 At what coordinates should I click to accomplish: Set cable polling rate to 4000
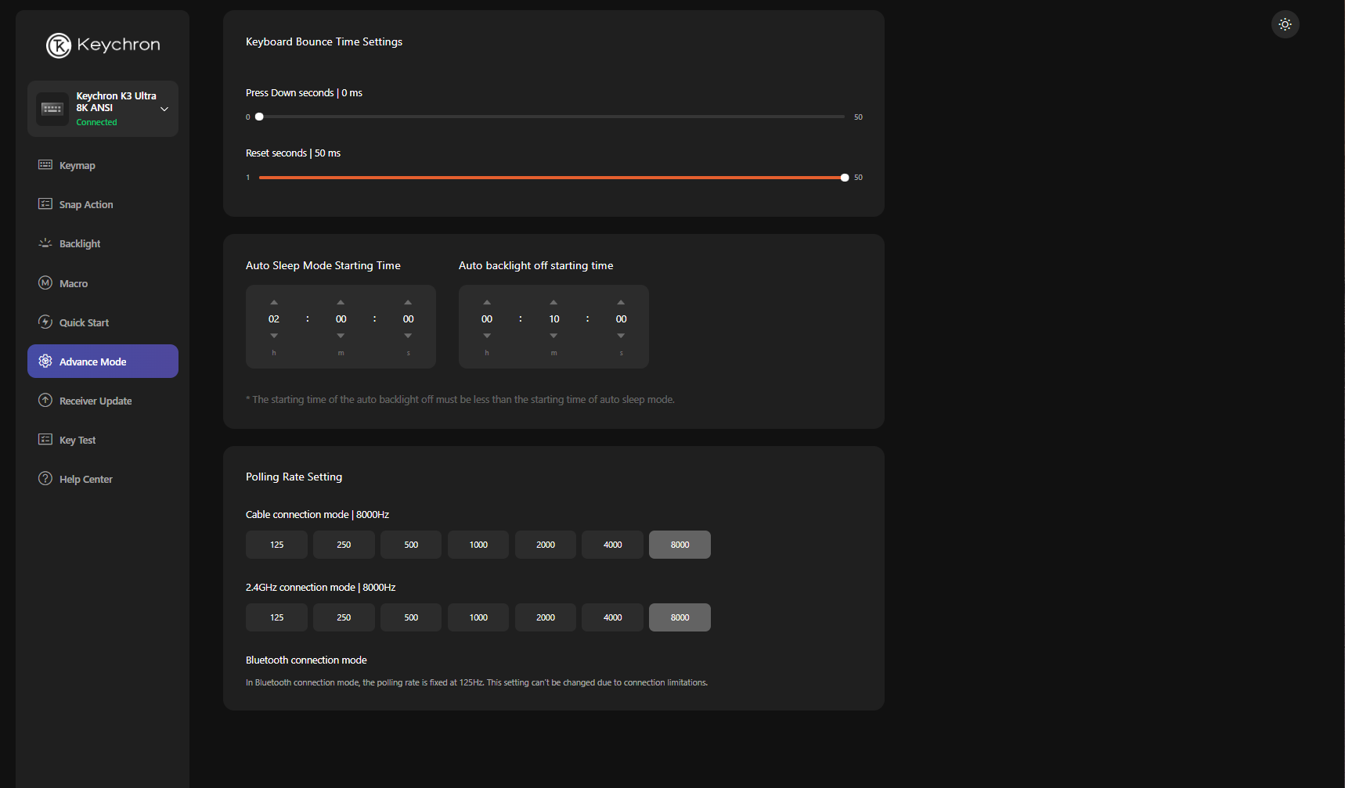[612, 545]
